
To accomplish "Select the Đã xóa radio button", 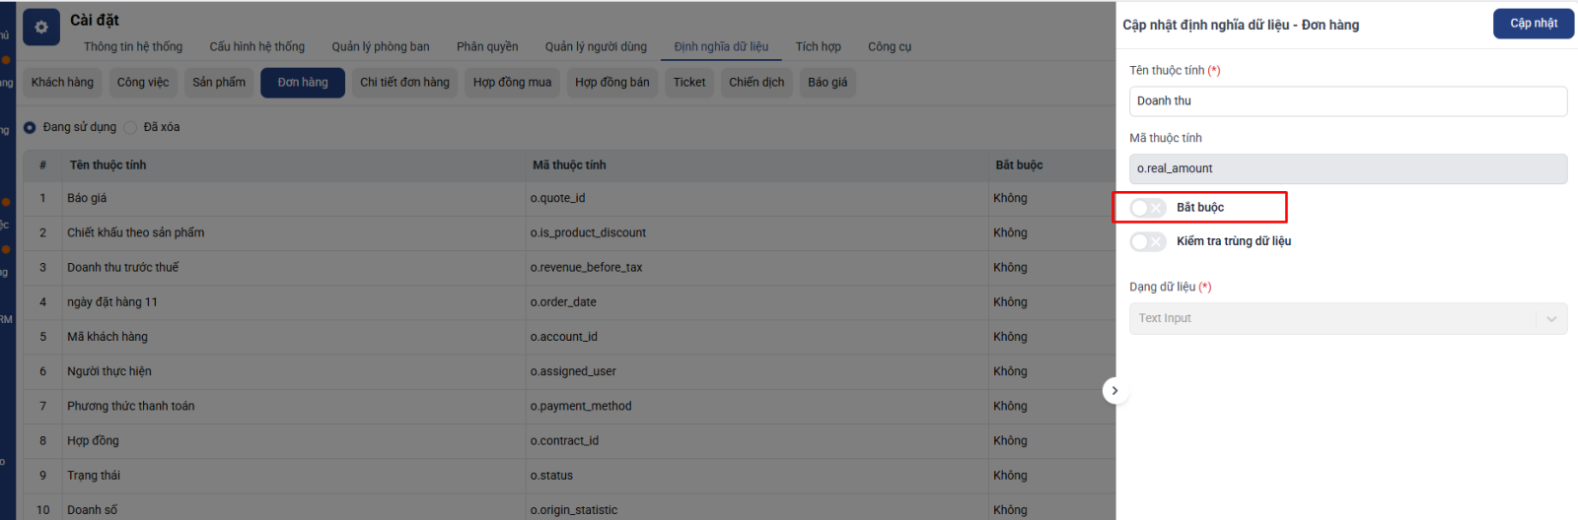I will pos(131,127).
